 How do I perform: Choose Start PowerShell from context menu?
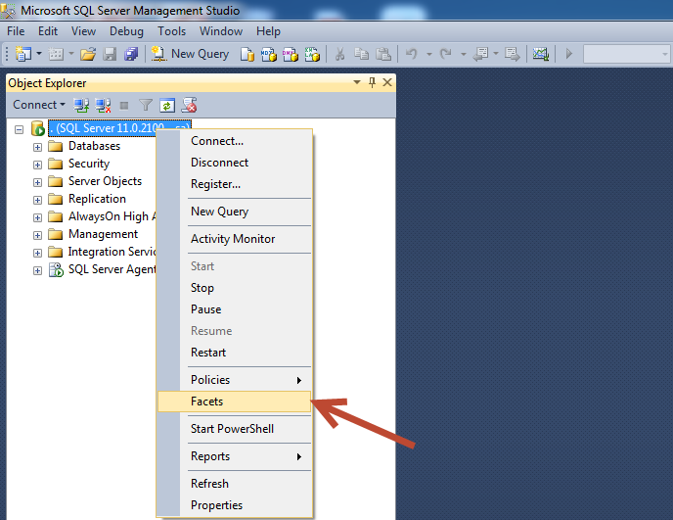[x=235, y=429]
